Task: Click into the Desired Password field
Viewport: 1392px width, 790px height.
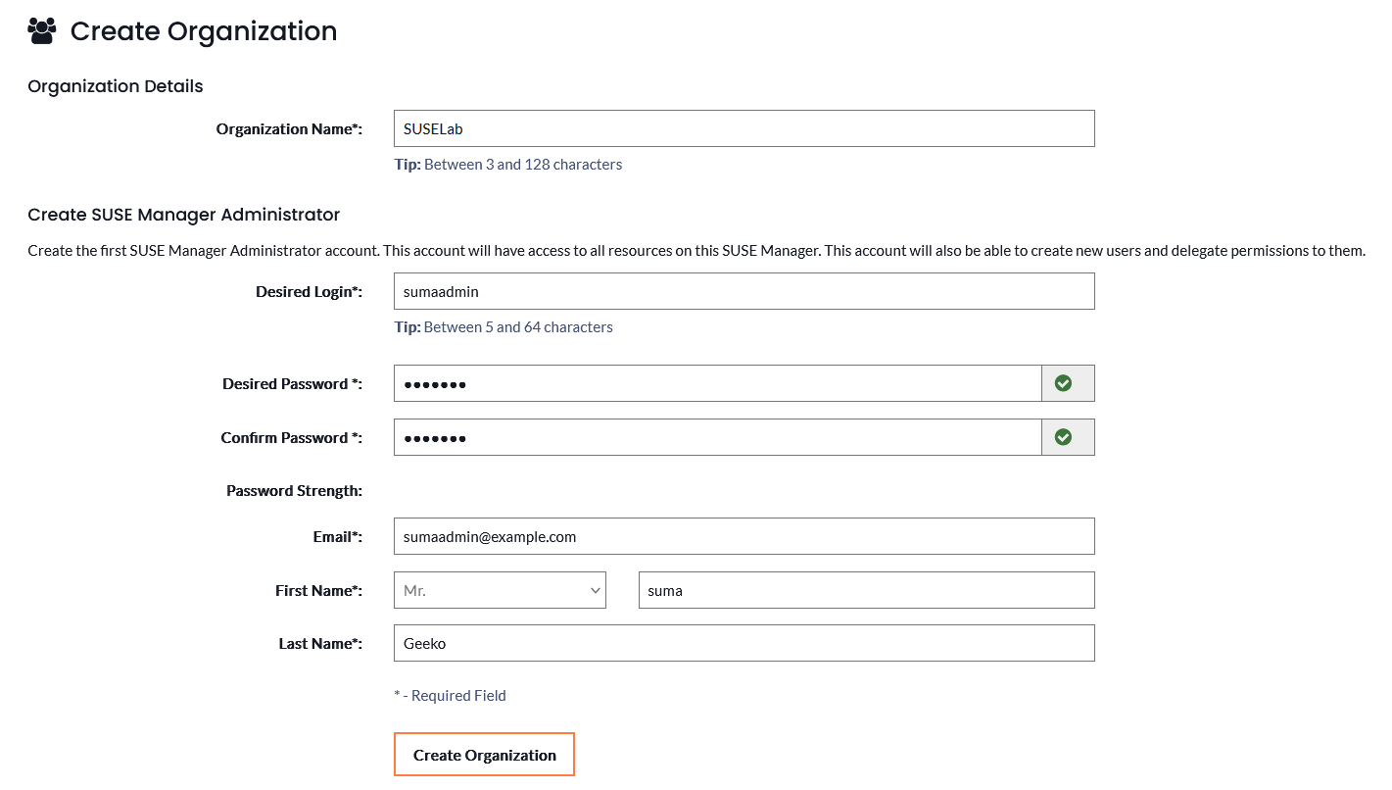Action: point(717,383)
